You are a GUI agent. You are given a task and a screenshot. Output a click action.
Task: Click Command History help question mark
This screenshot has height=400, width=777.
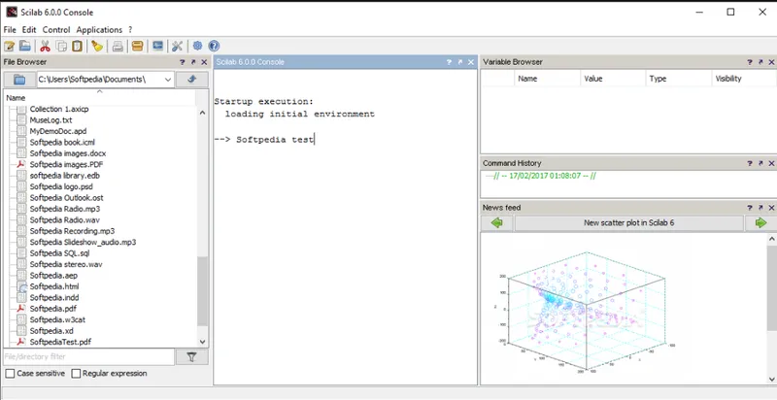(x=750, y=163)
